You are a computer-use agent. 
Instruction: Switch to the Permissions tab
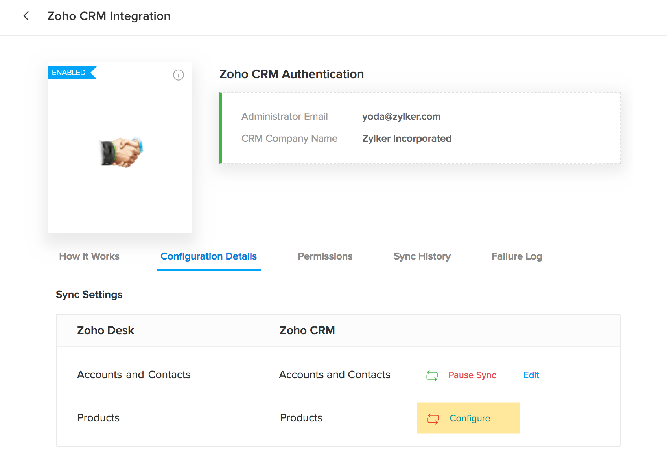(x=325, y=256)
